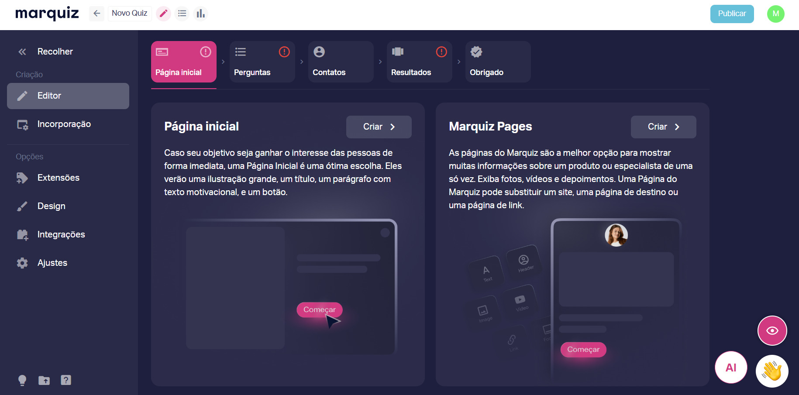Screen dimensions: 799x395
Task: Click the folder upload icon at sidebar bottom
Action: 44,380
